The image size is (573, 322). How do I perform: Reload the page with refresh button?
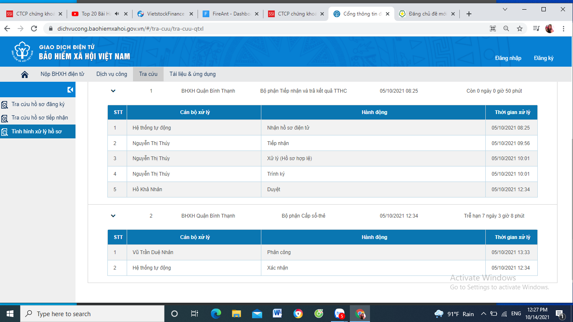coord(33,29)
